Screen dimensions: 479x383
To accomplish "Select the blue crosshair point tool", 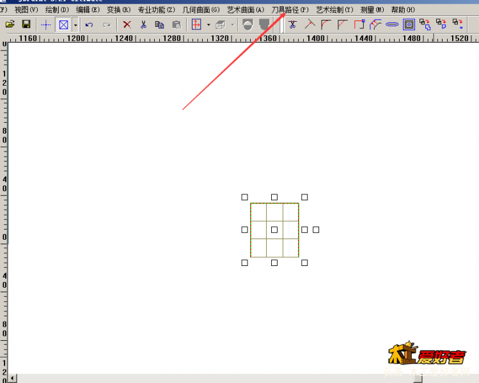I will click(x=46, y=25).
